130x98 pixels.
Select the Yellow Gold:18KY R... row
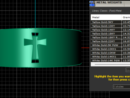[110, 38]
